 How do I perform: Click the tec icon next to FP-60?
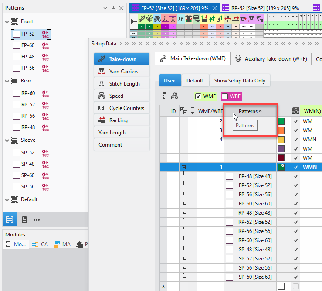tap(45, 45)
